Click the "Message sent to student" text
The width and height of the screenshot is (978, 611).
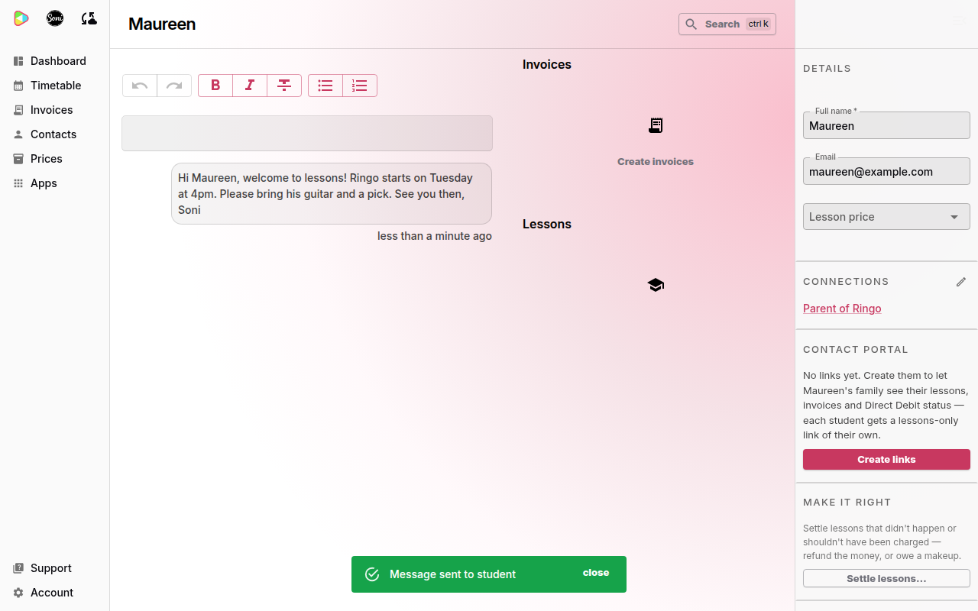tap(452, 574)
